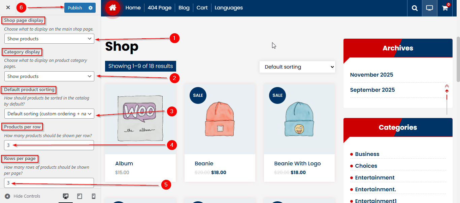Open the Languages menu item
This screenshot has height=203, width=460.
[x=229, y=8]
